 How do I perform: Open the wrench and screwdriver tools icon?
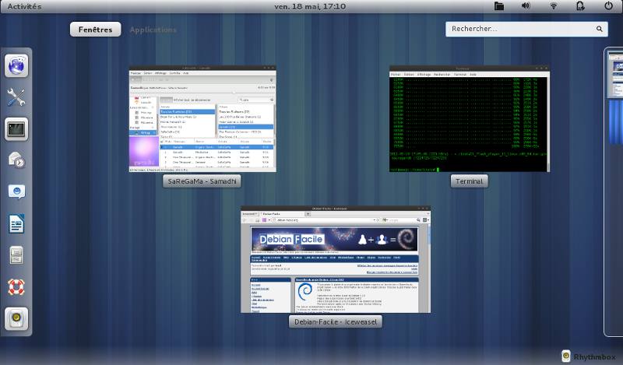pos(16,97)
